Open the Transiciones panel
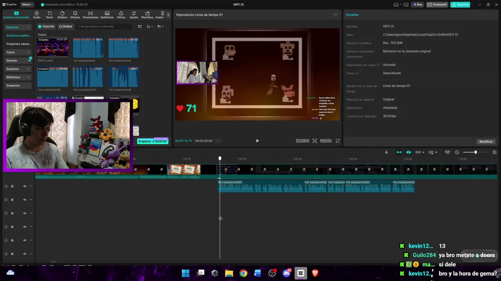The image size is (501, 281). tap(90, 15)
